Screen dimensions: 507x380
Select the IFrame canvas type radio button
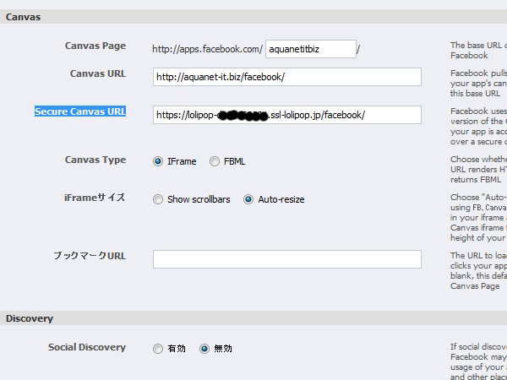coord(158,161)
